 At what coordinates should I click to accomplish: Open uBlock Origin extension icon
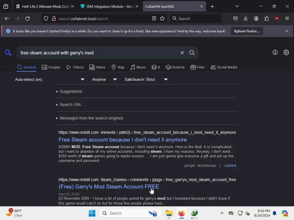pyautogui.click(x=276, y=18)
